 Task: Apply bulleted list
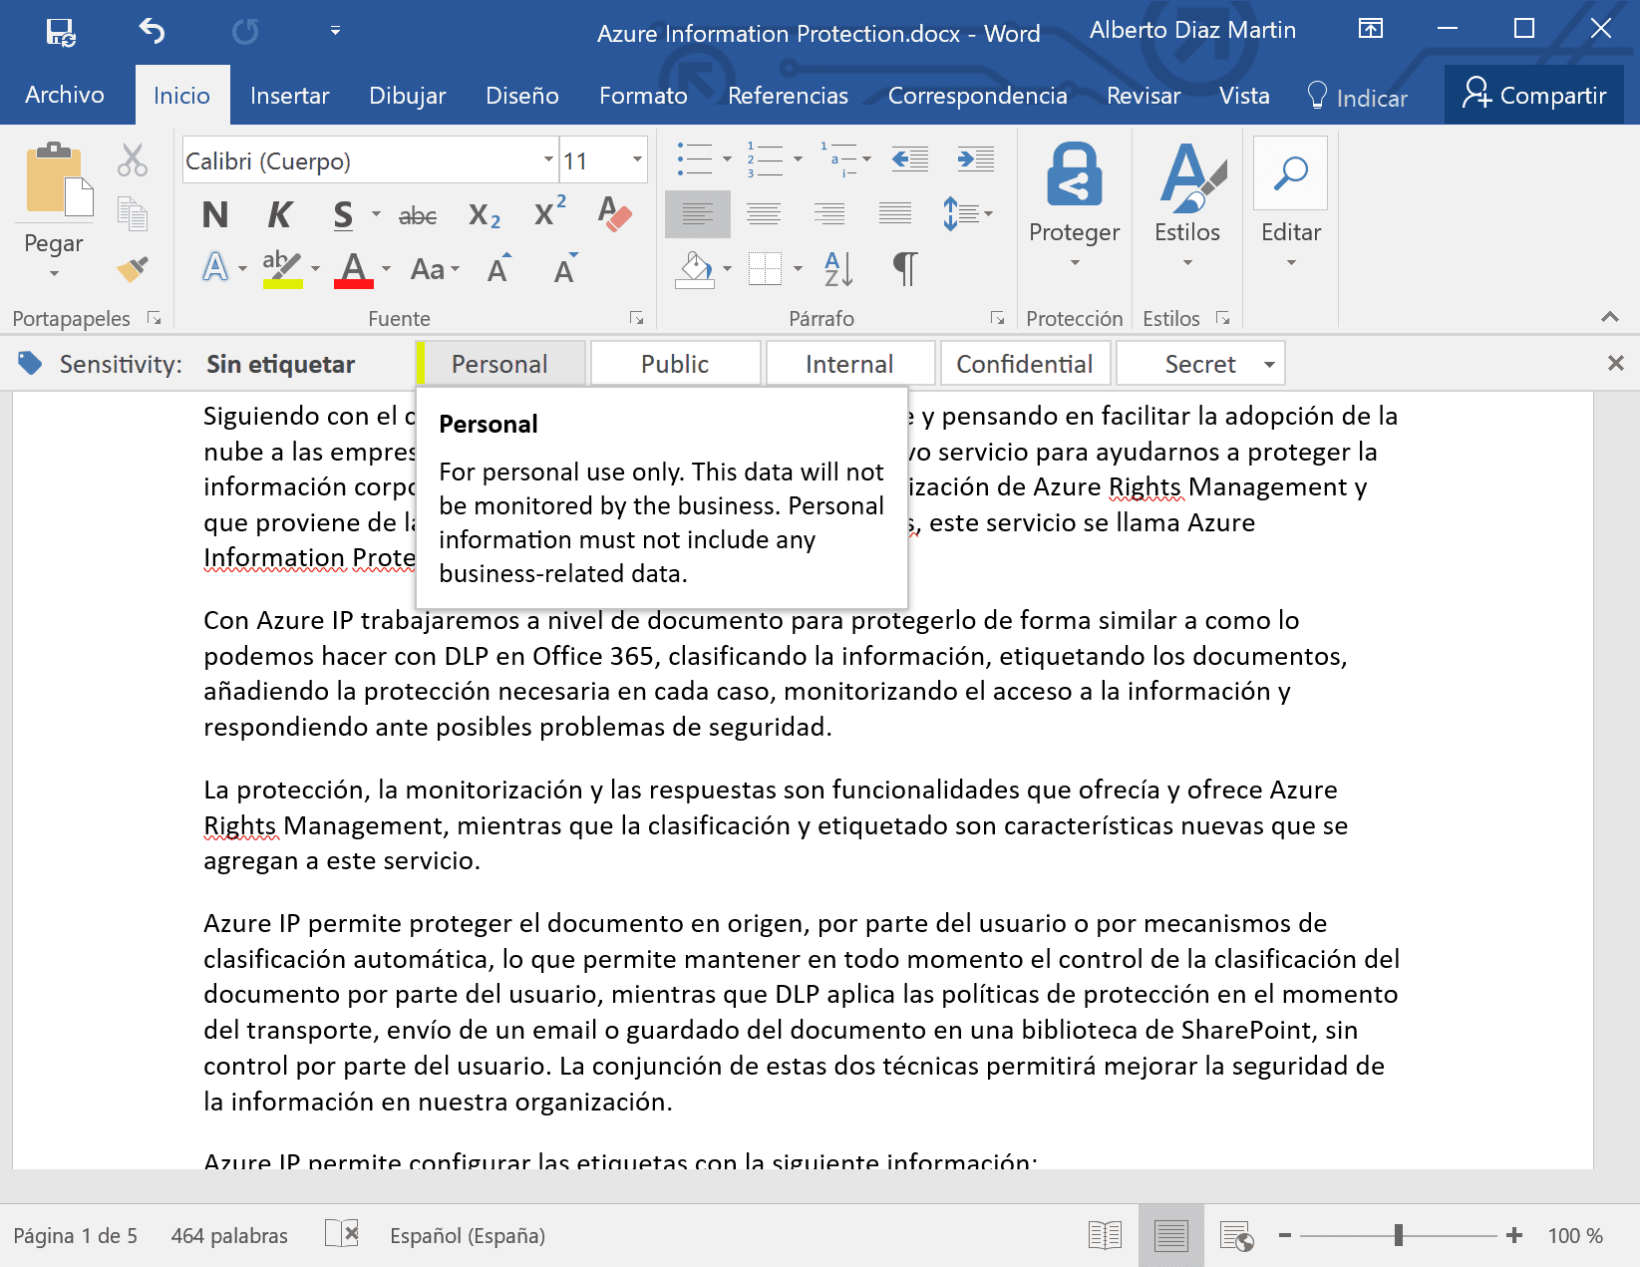(x=695, y=158)
